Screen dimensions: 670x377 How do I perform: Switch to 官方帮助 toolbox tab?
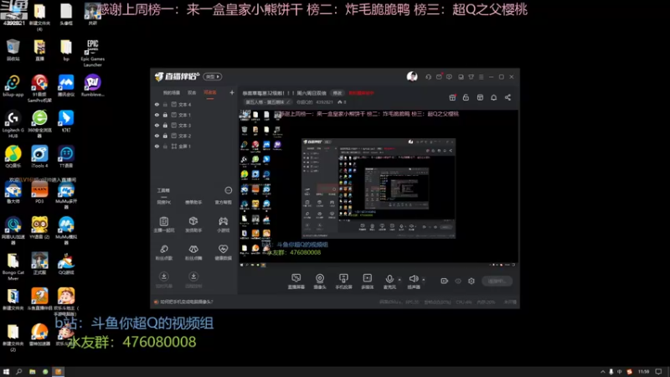click(x=223, y=202)
